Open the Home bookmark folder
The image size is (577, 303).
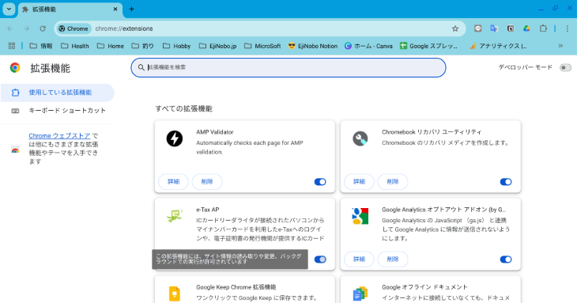111,46
